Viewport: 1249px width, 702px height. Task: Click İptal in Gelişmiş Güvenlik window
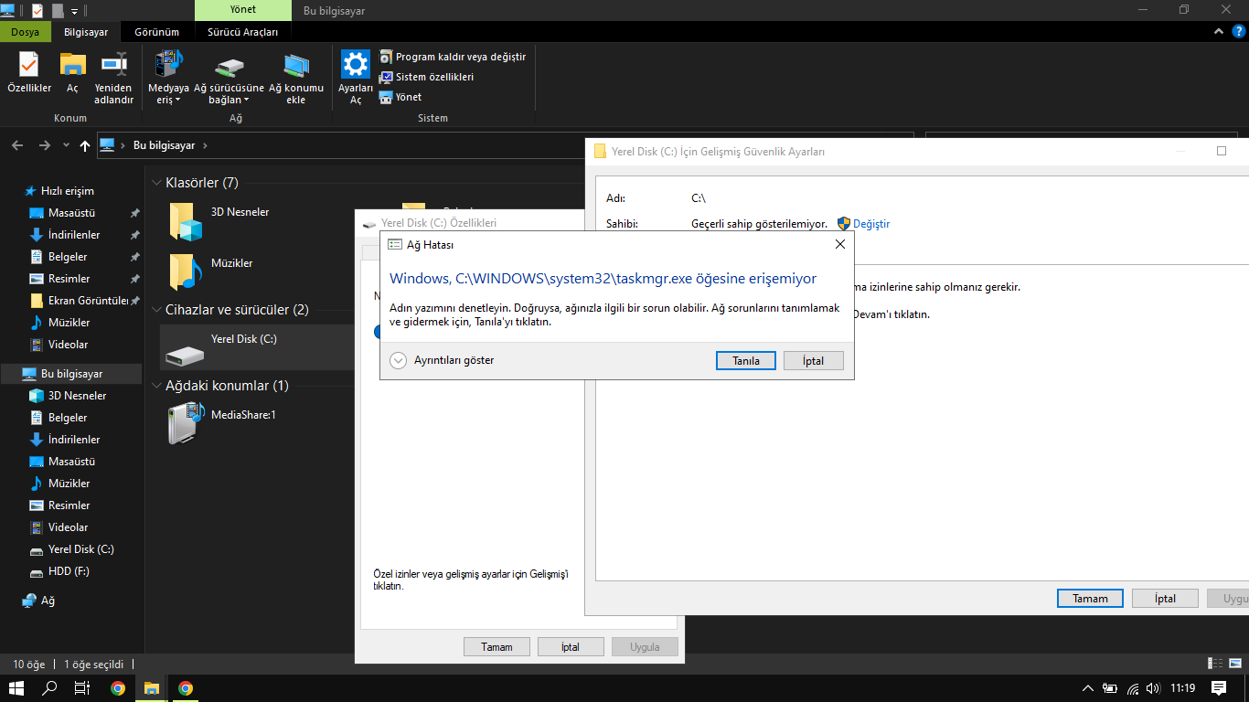[1165, 599]
